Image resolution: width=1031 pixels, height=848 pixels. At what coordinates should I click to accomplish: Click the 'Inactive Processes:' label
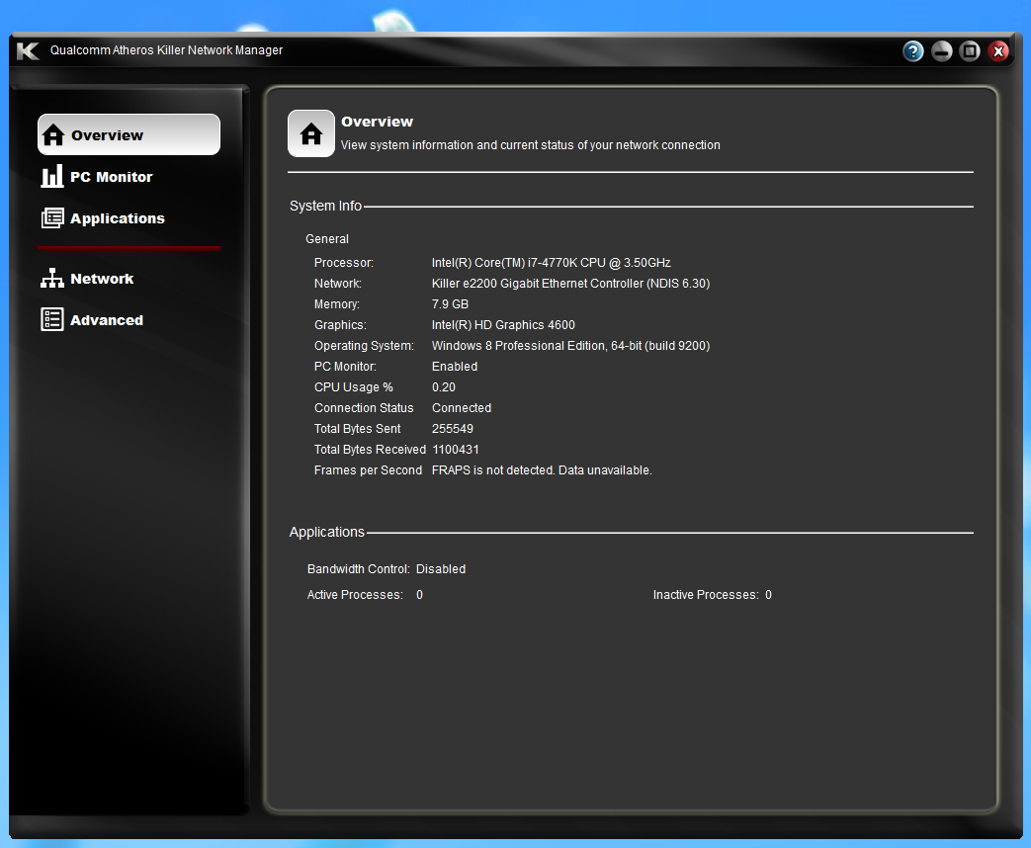pyautogui.click(x=706, y=595)
